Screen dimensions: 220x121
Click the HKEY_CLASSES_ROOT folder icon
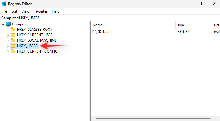point(13,30)
